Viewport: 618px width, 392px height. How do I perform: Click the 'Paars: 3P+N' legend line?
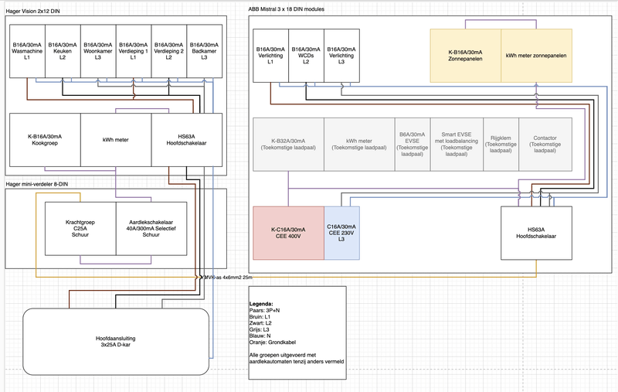(264, 310)
